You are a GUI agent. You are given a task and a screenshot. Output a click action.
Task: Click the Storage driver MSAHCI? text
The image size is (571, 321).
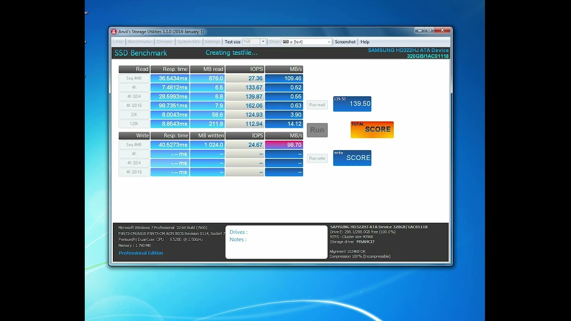point(352,242)
